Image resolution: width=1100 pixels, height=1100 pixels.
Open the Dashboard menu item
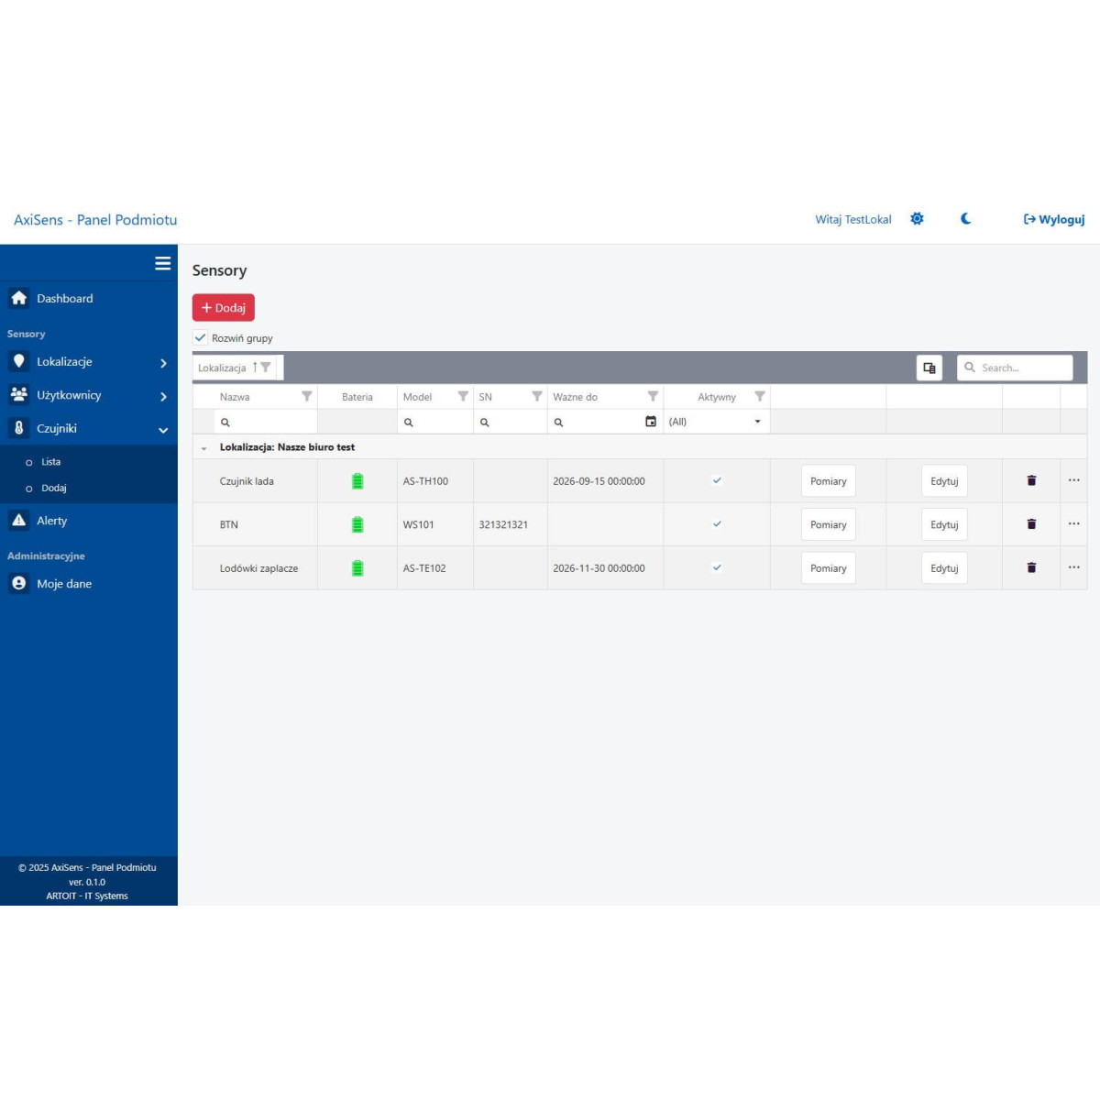click(64, 299)
